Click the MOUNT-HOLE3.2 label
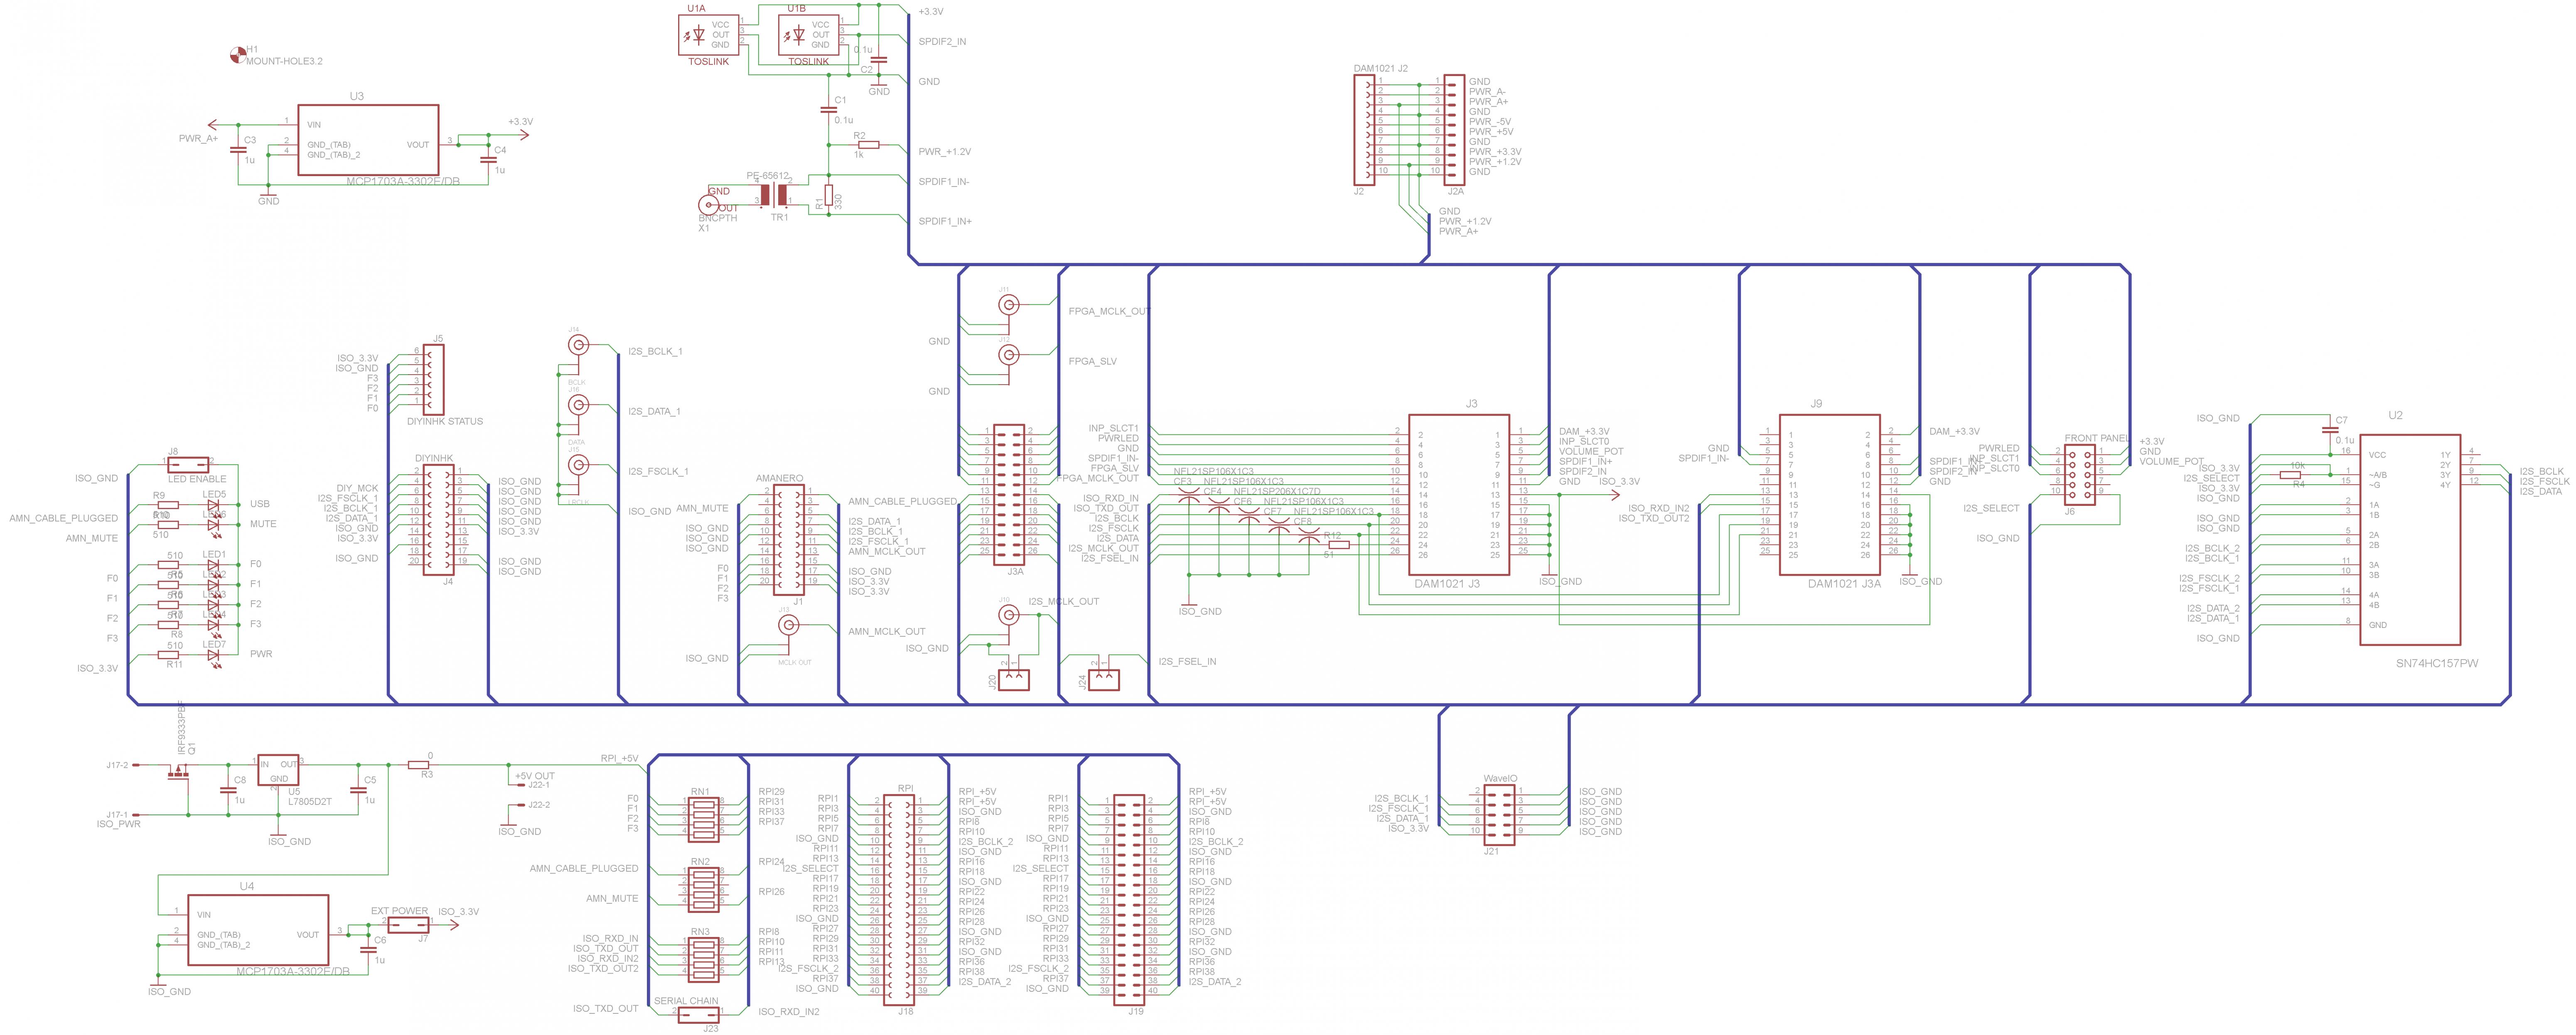 tap(285, 62)
